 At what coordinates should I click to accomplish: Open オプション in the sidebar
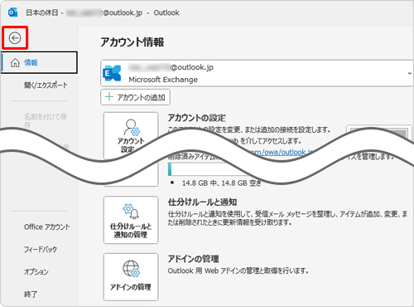coord(36,271)
